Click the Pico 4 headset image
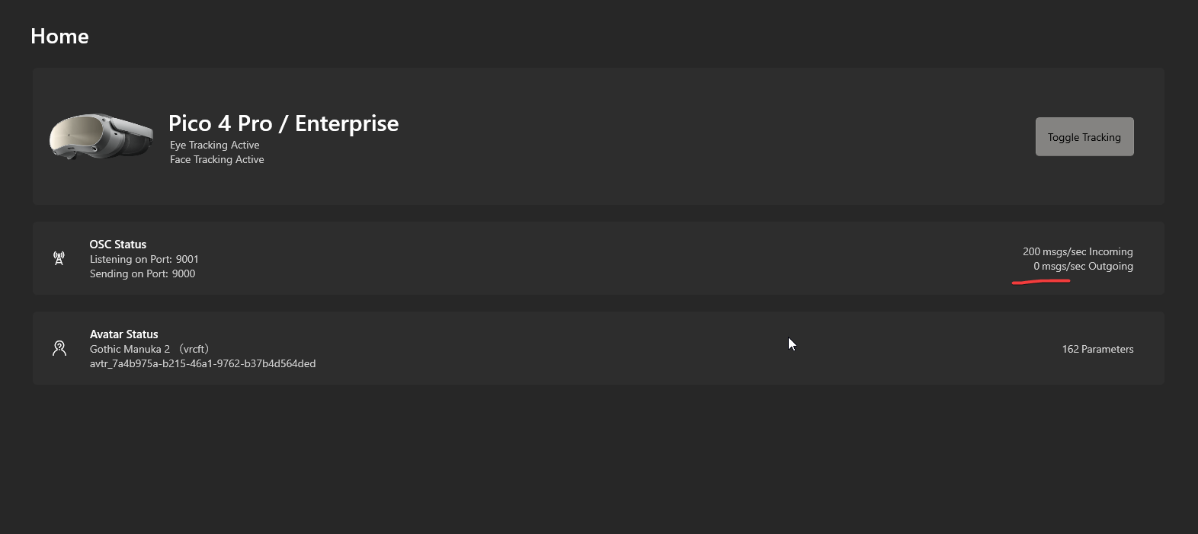 100,136
